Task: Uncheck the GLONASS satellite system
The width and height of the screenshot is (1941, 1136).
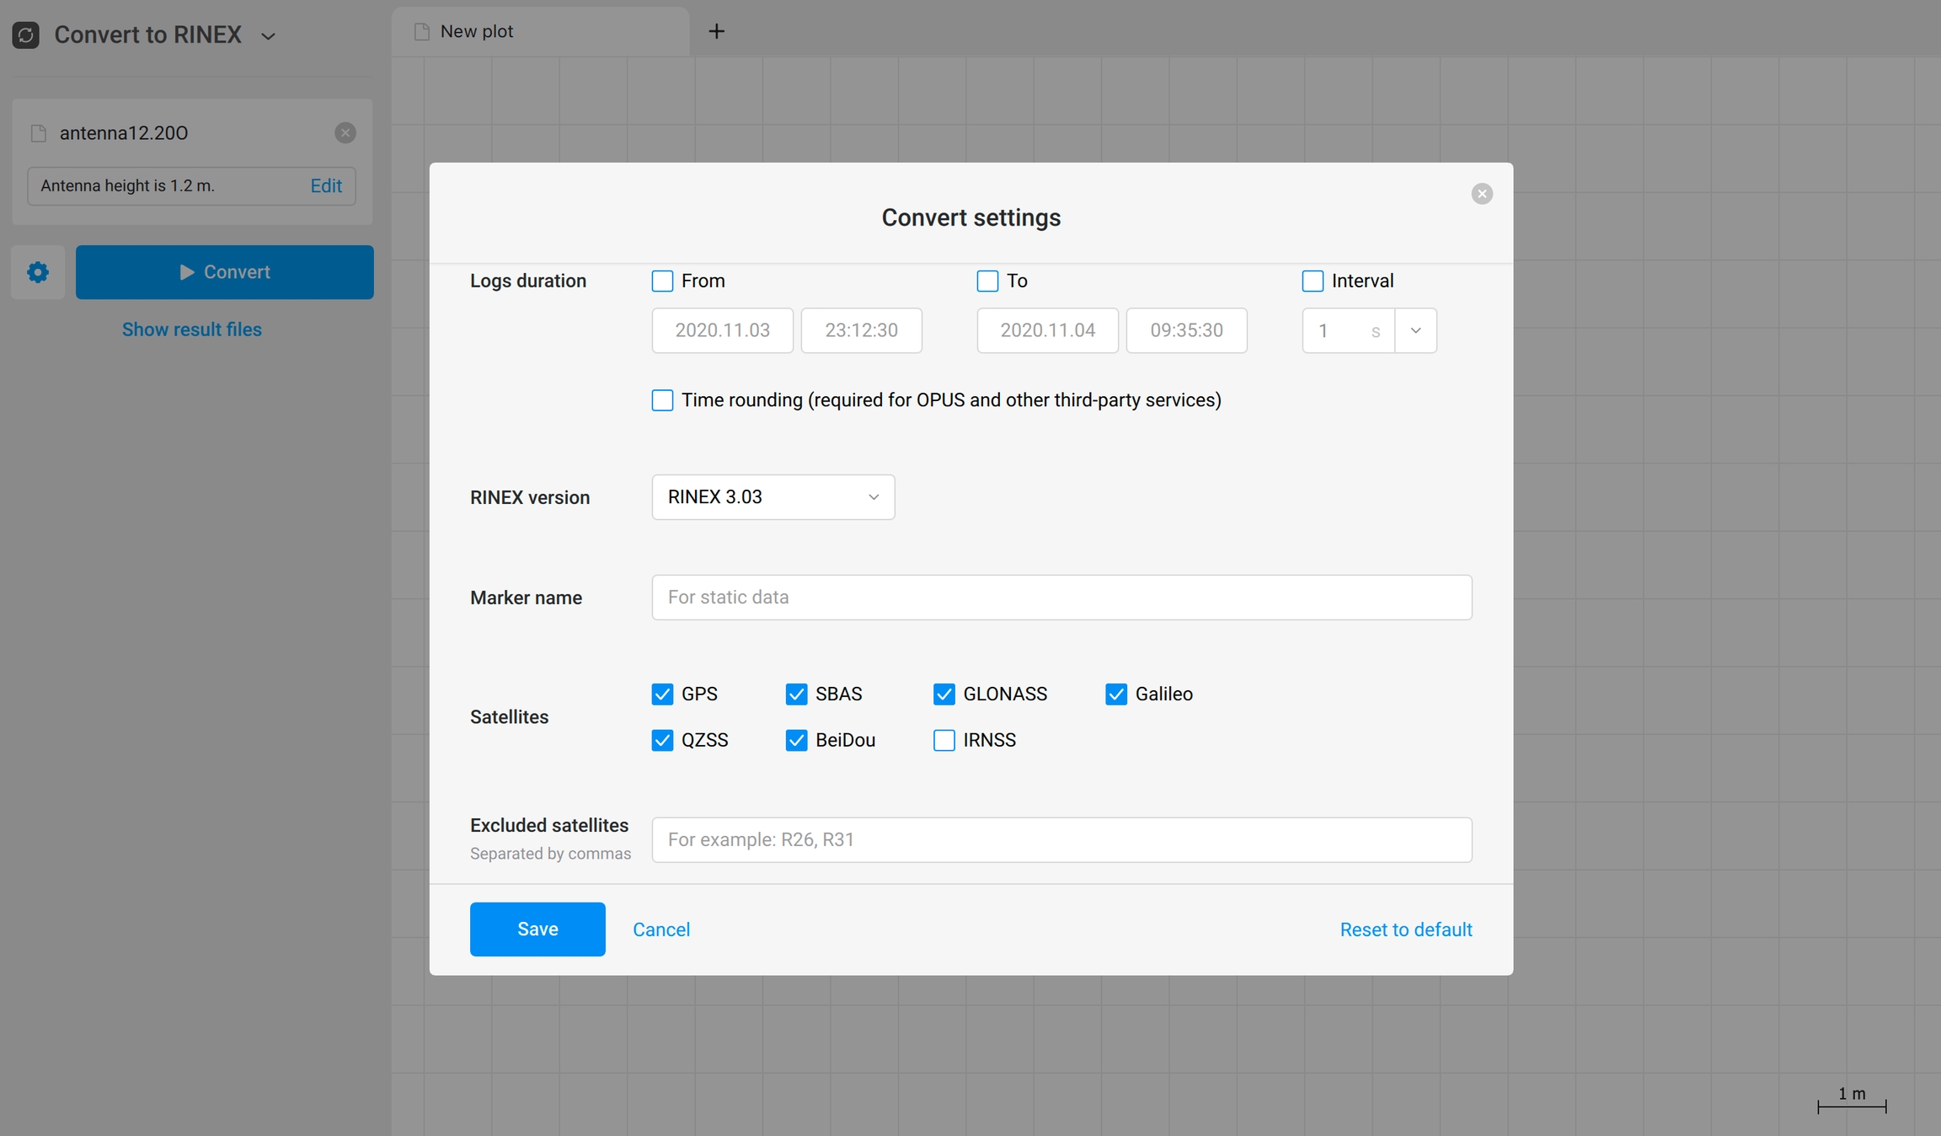Action: click(944, 694)
